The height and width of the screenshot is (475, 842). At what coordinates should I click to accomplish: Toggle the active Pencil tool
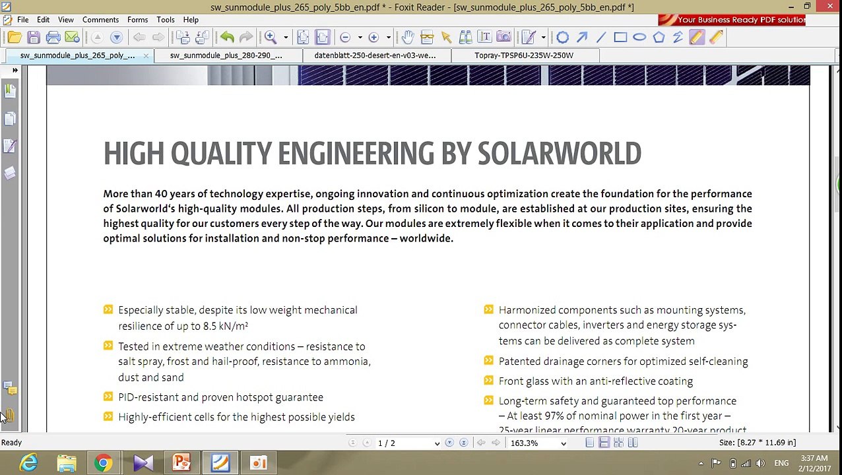click(697, 38)
